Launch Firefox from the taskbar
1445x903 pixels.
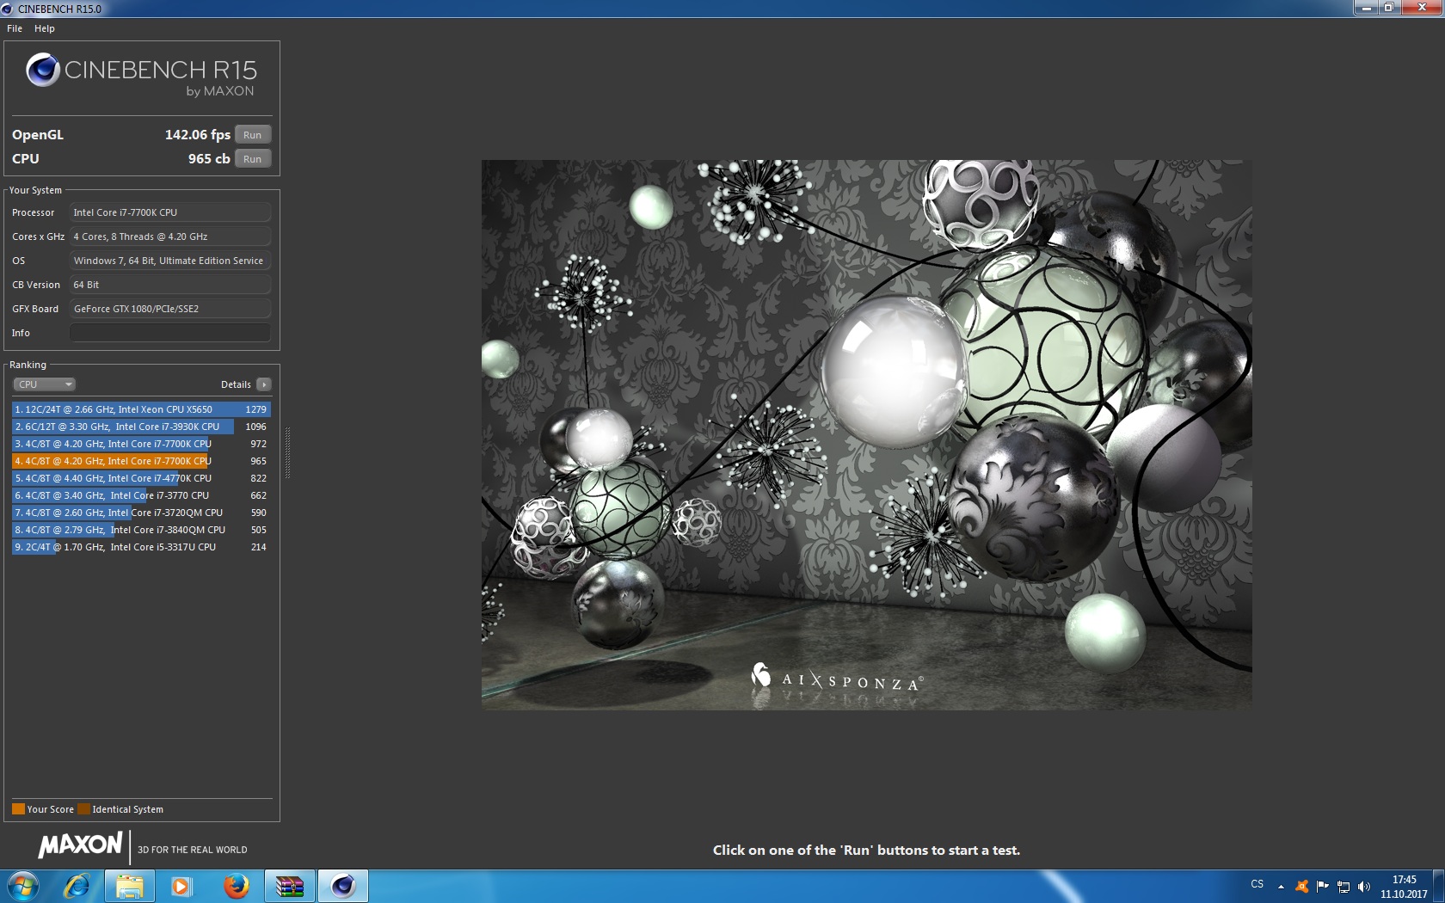(x=236, y=886)
